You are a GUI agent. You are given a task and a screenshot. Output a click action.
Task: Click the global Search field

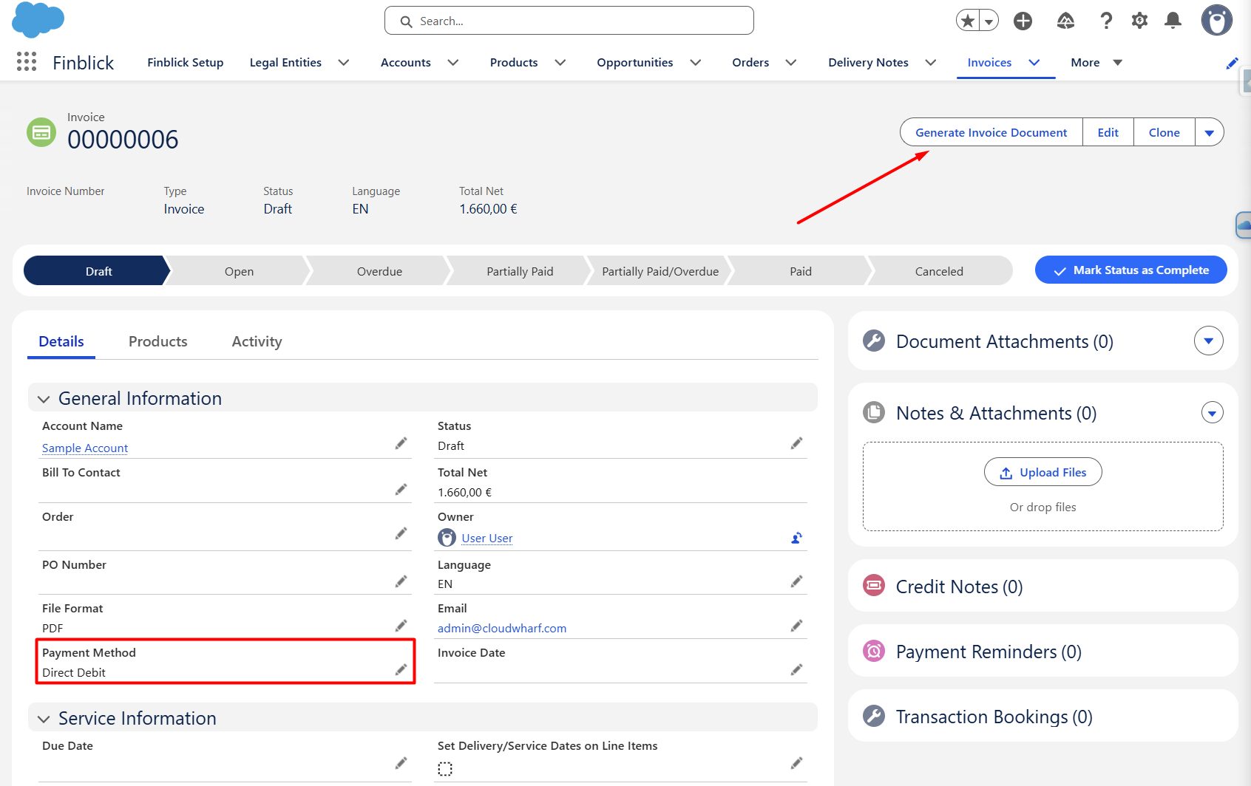point(569,21)
